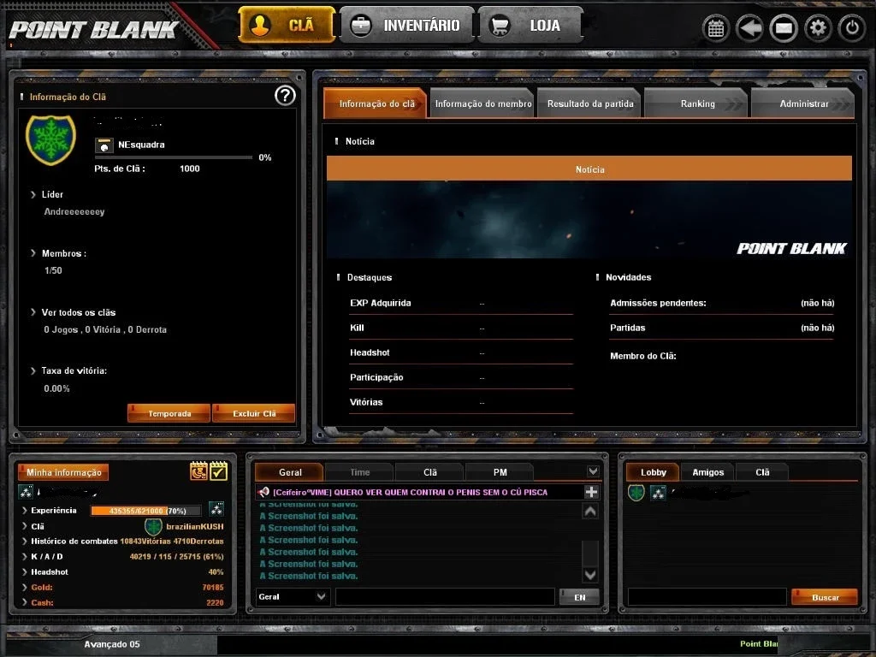Switch to Amigos tab in player list
The height and width of the screenshot is (657, 876).
coord(707,472)
